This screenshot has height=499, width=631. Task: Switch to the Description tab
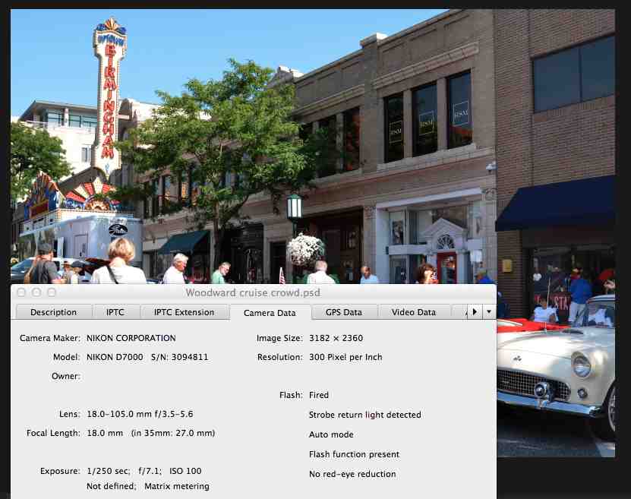[53, 312]
